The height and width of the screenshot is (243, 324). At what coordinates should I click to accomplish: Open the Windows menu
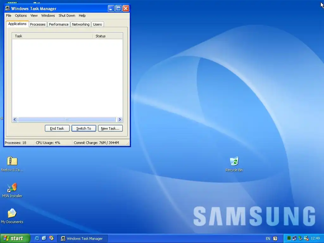[x=48, y=16]
